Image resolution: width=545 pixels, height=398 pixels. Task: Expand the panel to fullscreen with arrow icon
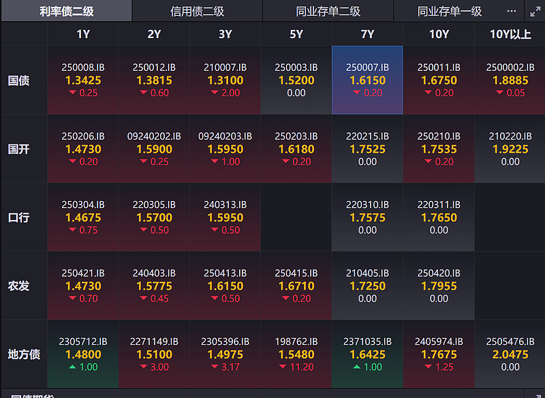(535, 11)
